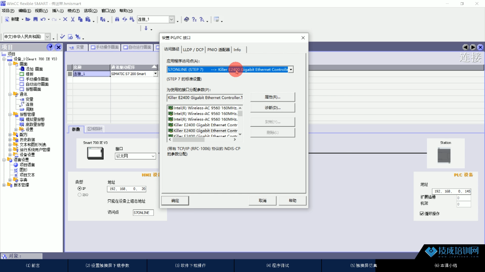Click the PLC 地址 IP address field
Screen dimensions: 485x272
point(451,191)
